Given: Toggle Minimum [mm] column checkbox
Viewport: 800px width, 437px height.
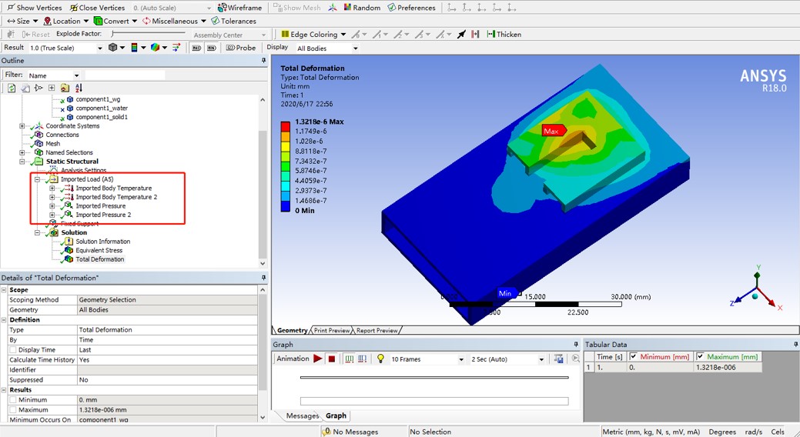Looking at the screenshot, I should tap(634, 357).
